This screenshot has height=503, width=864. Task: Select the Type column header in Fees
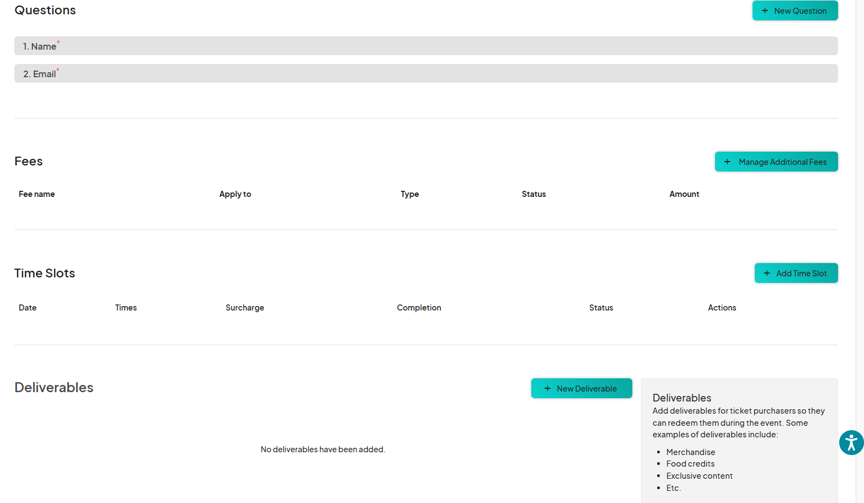click(409, 194)
